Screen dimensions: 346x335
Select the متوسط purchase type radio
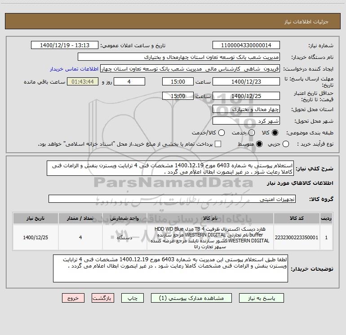(259, 144)
